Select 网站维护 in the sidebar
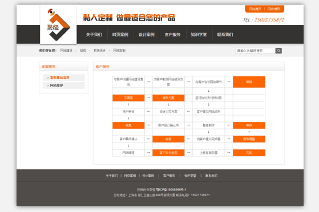The height and width of the screenshot is (212, 319). click(x=64, y=85)
